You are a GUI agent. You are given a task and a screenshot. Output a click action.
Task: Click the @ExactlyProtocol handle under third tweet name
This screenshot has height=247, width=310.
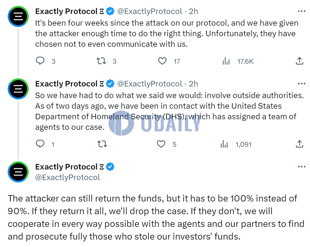pos(68,177)
